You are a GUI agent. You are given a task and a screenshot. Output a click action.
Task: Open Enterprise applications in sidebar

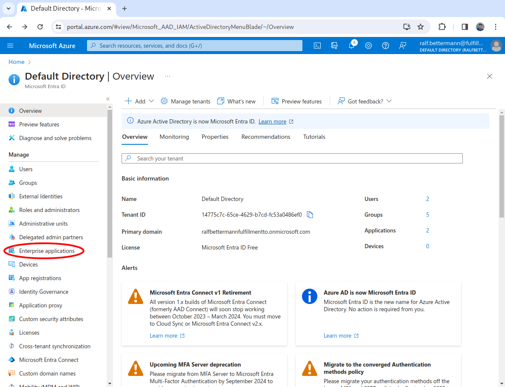tap(46, 251)
